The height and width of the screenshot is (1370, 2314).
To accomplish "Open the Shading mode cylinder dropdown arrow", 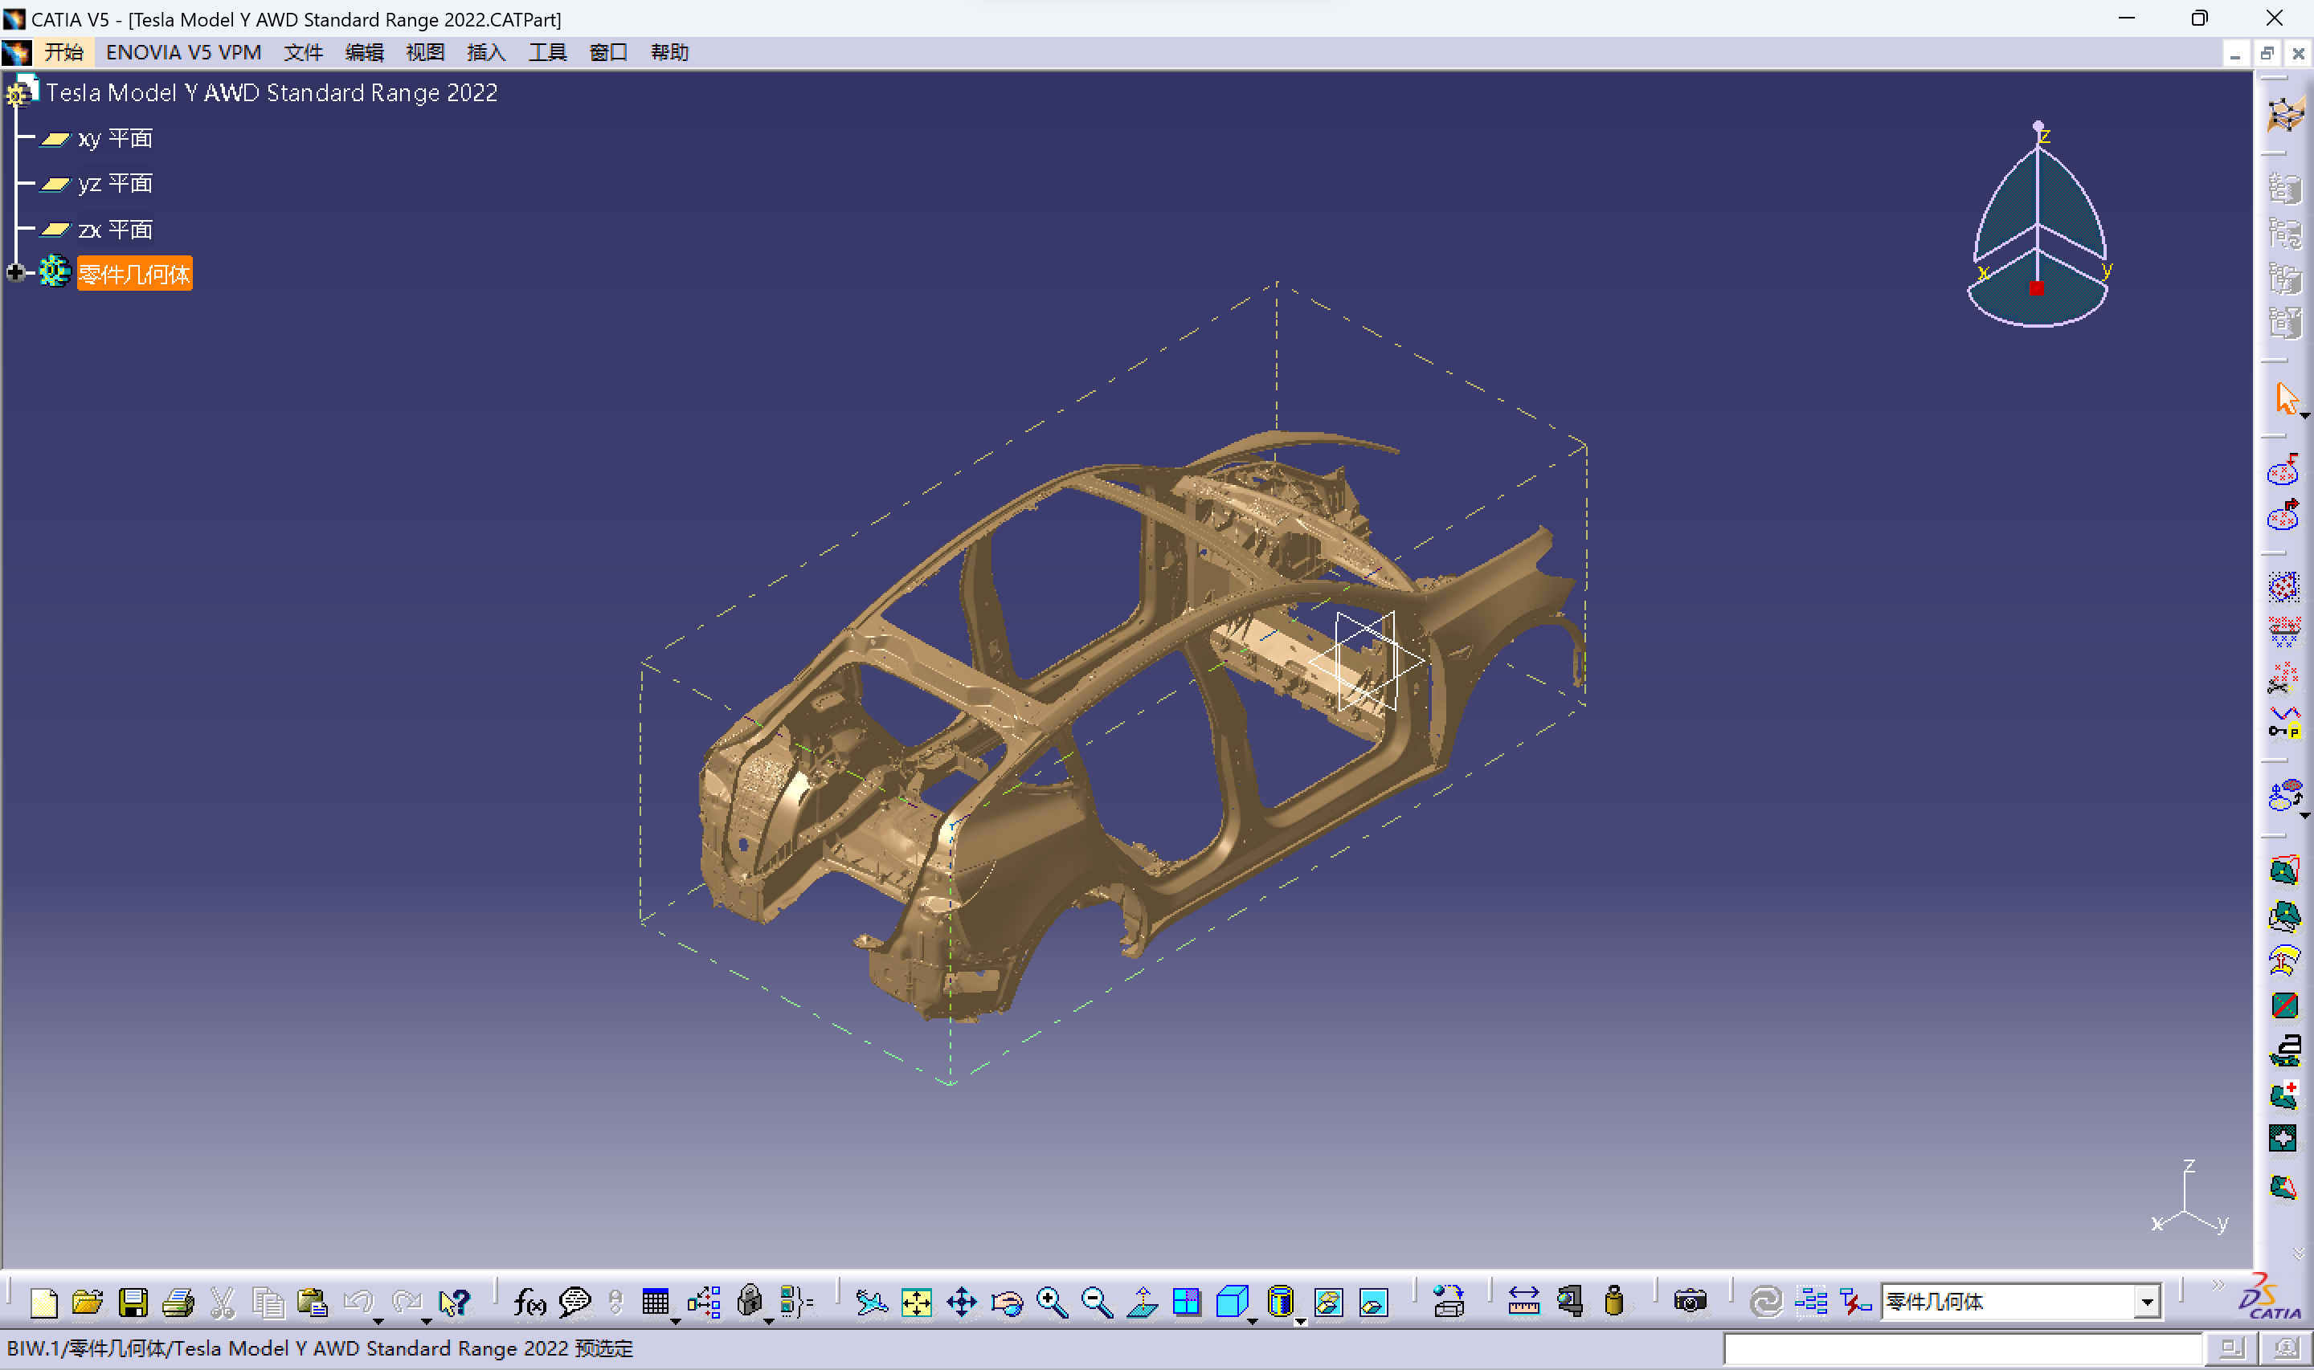I will (1300, 1322).
